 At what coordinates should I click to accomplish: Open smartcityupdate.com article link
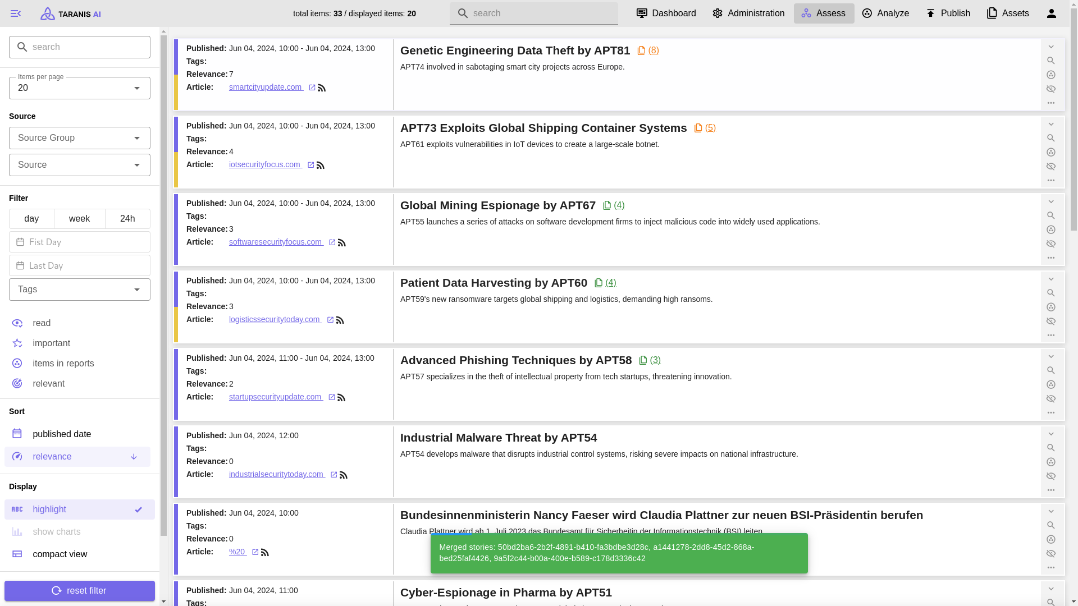(x=265, y=87)
